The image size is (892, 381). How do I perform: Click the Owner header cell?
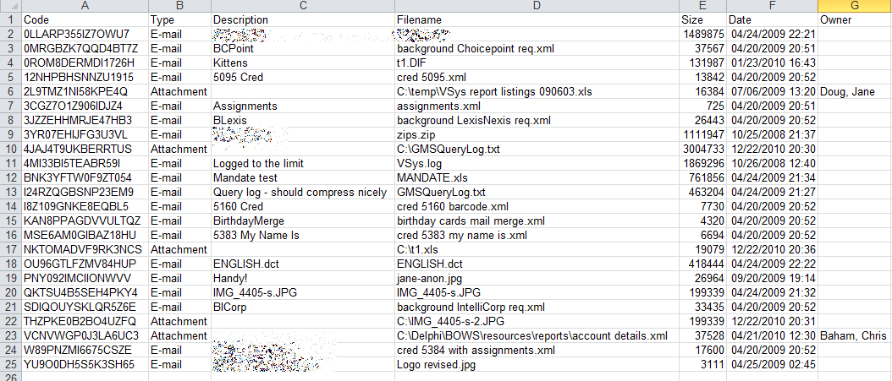coord(854,19)
